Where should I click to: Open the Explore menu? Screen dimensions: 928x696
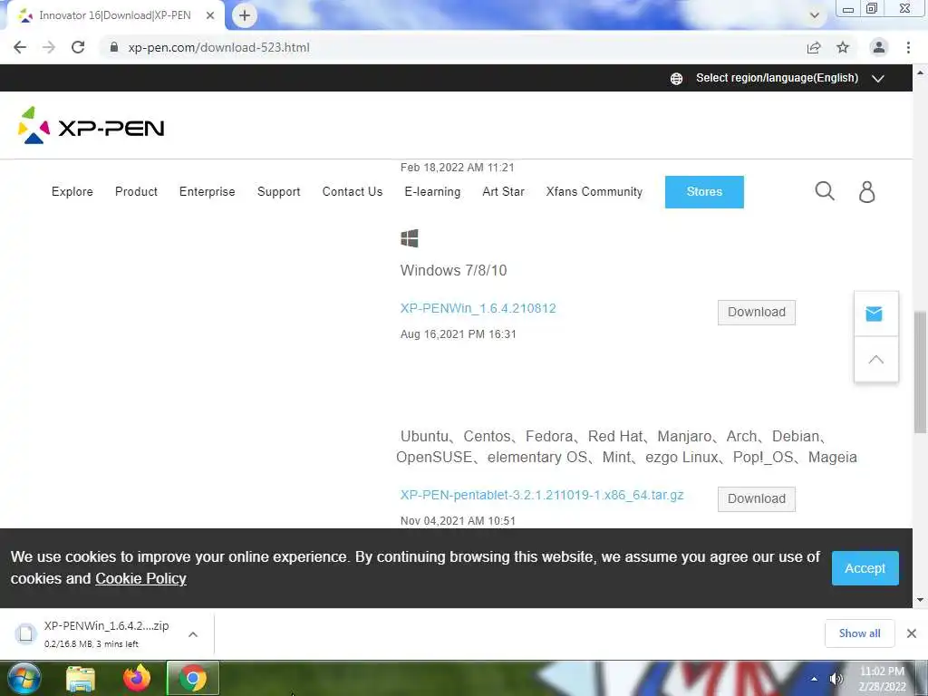pos(72,192)
